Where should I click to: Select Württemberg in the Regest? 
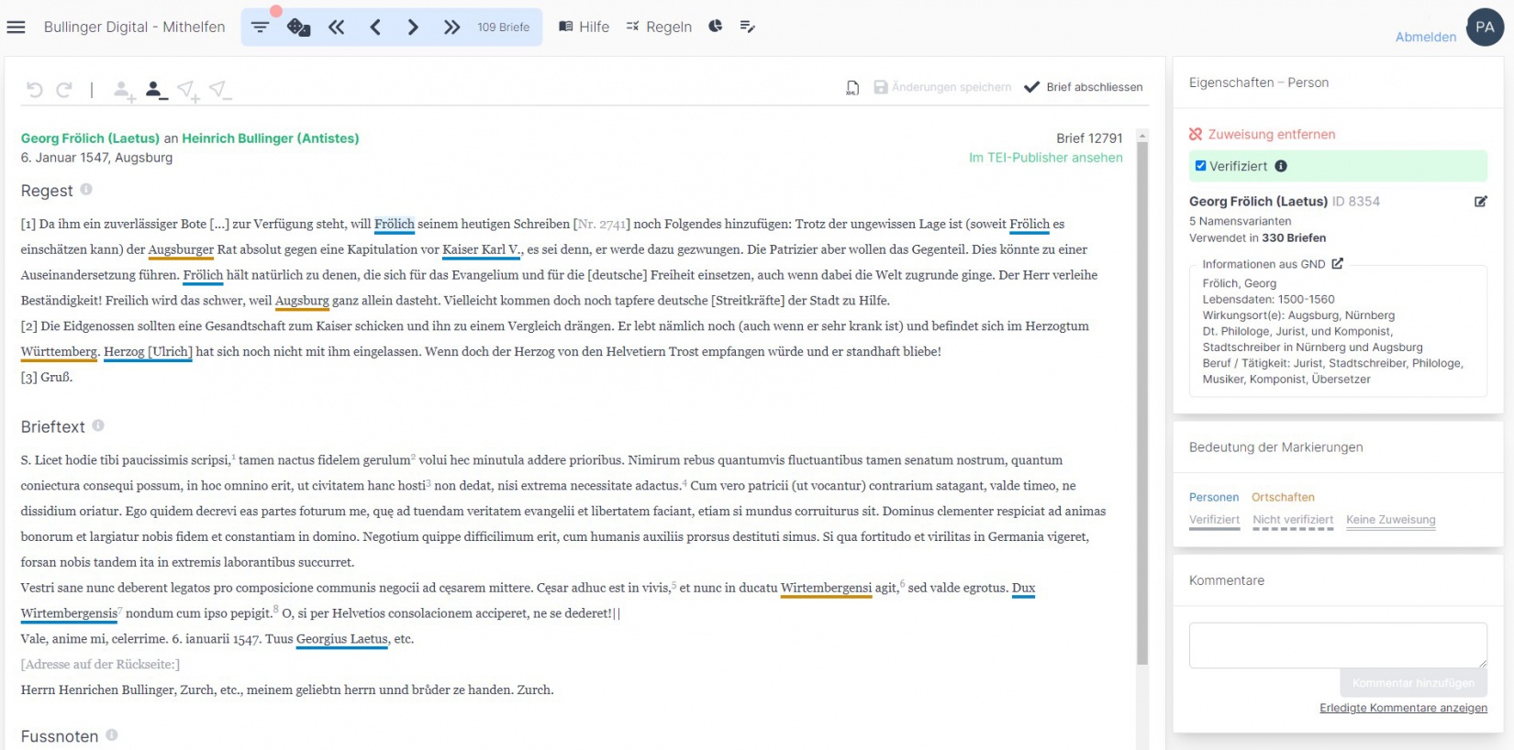(x=60, y=352)
